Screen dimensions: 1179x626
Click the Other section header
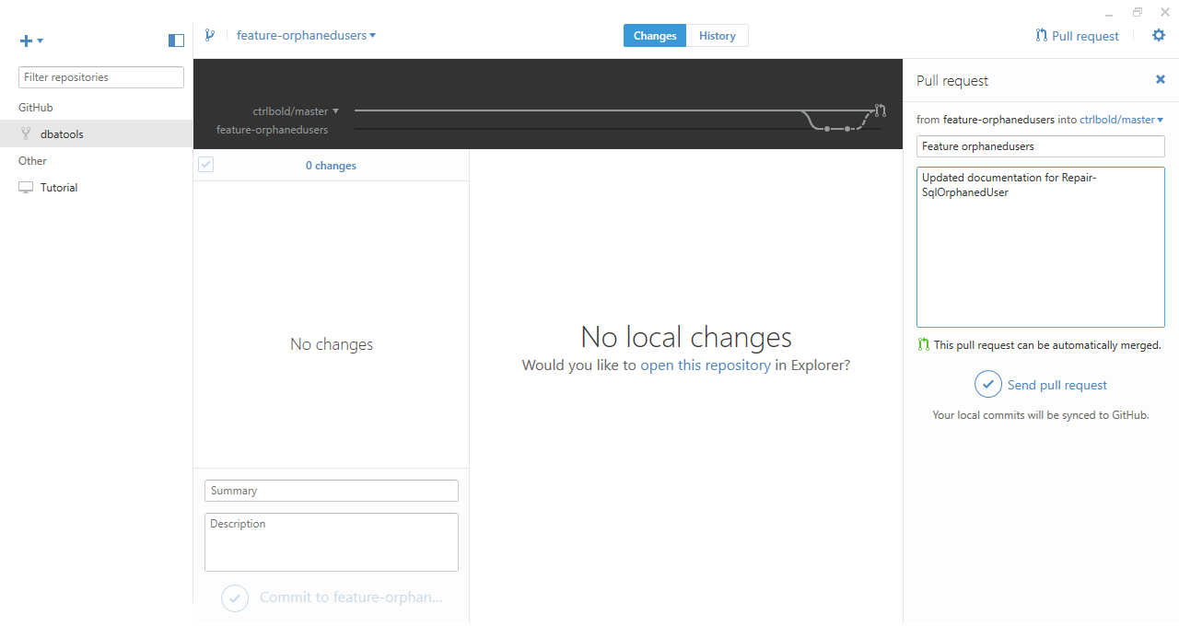(32, 161)
